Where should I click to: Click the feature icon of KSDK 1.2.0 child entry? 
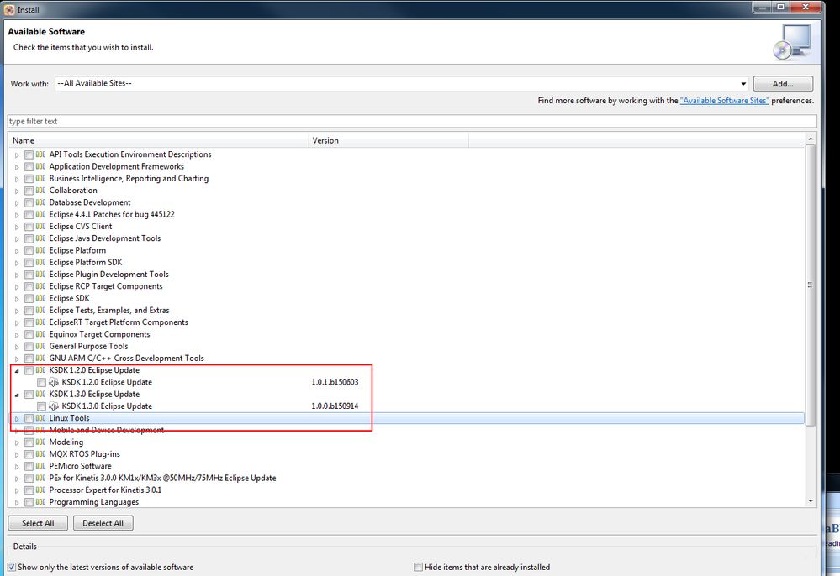[x=54, y=382]
